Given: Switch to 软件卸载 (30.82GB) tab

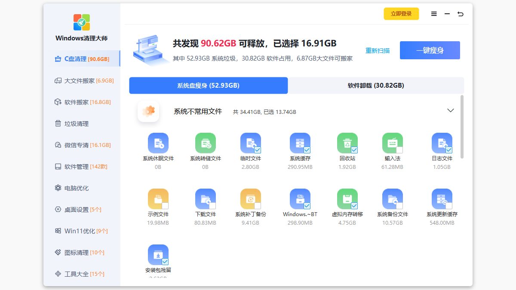Looking at the screenshot, I should (x=376, y=85).
